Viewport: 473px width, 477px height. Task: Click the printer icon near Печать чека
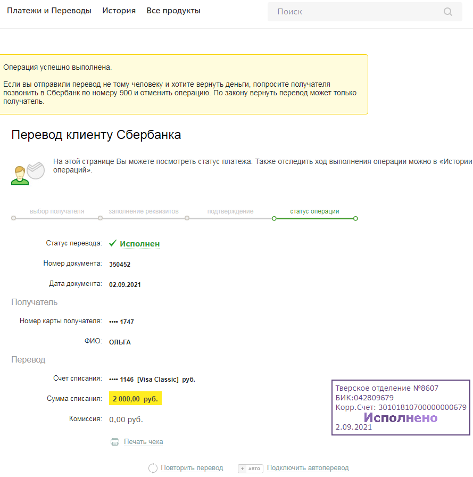point(115,442)
